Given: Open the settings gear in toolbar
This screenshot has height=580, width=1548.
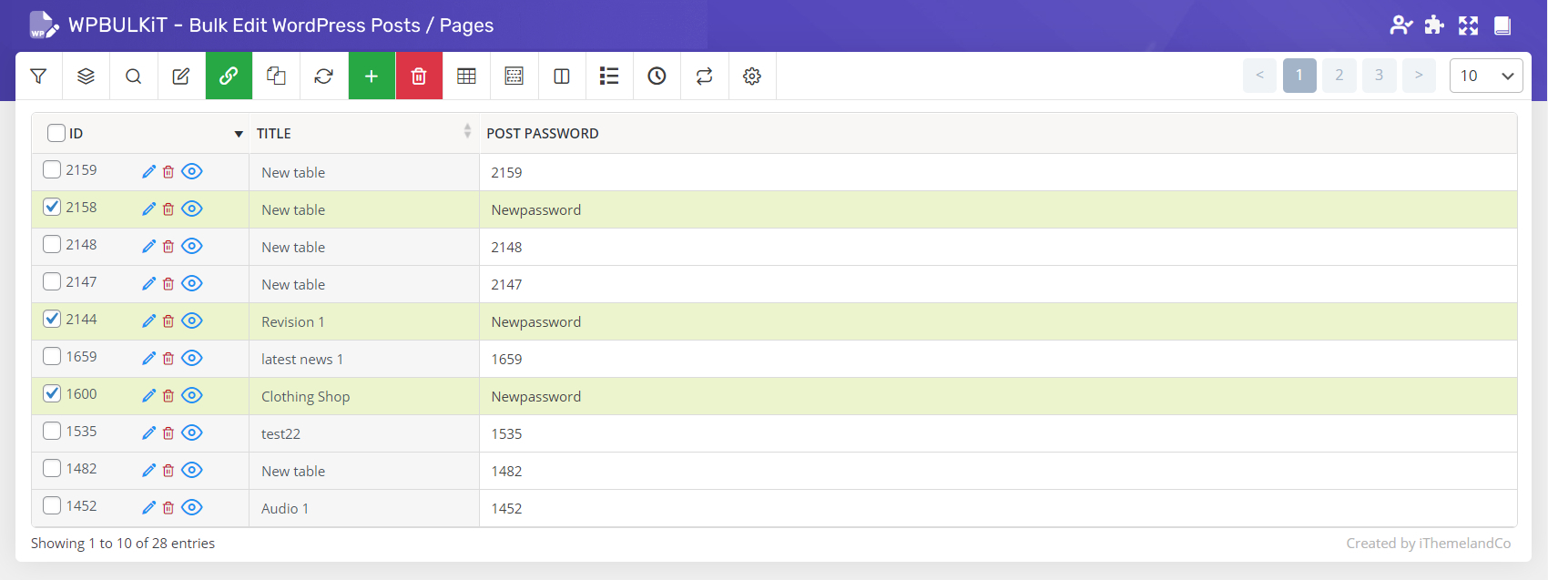Looking at the screenshot, I should pos(751,76).
